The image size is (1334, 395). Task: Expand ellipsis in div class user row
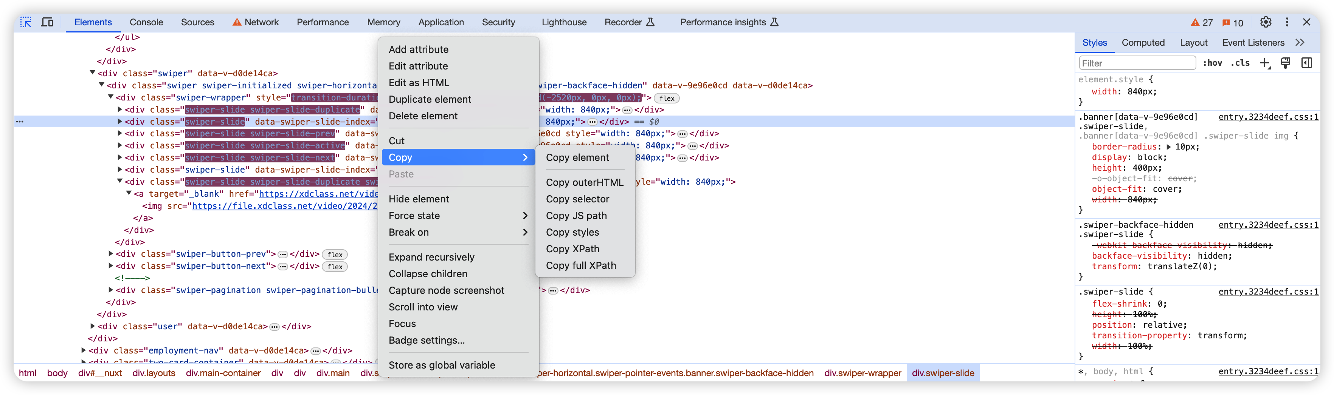tap(275, 327)
